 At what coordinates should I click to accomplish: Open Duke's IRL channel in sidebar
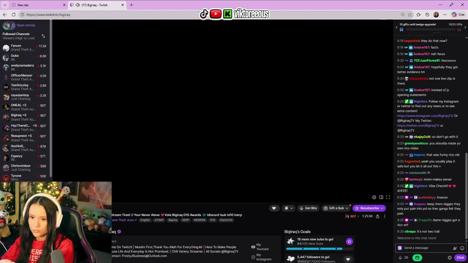coord(25,57)
